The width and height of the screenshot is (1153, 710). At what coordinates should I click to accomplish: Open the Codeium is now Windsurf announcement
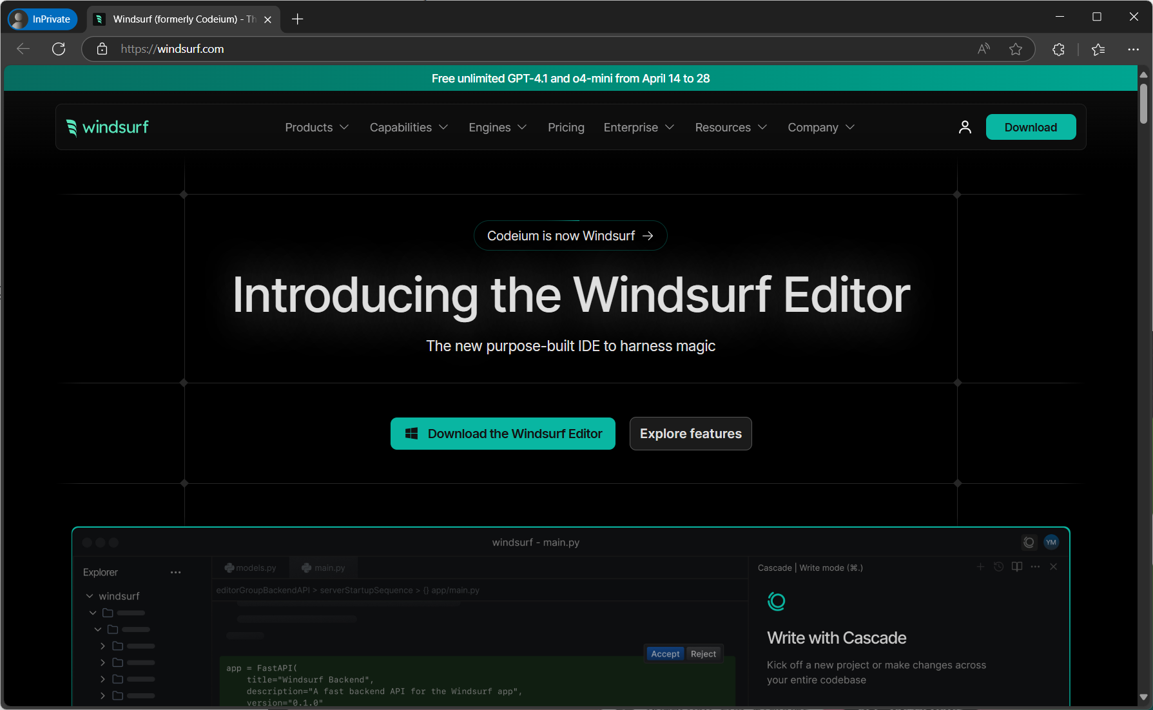570,236
